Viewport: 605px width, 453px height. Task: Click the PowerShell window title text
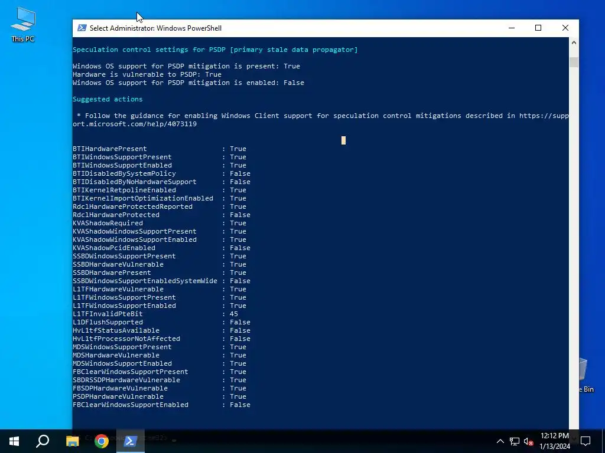click(x=155, y=28)
